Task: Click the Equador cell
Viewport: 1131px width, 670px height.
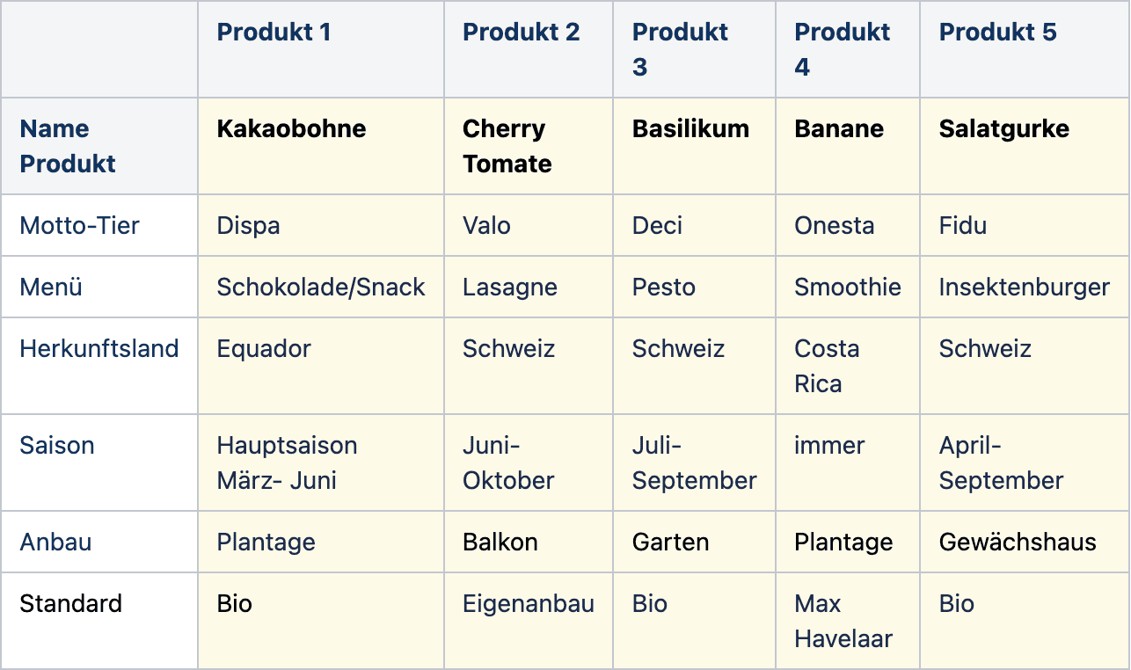Action: click(x=321, y=366)
